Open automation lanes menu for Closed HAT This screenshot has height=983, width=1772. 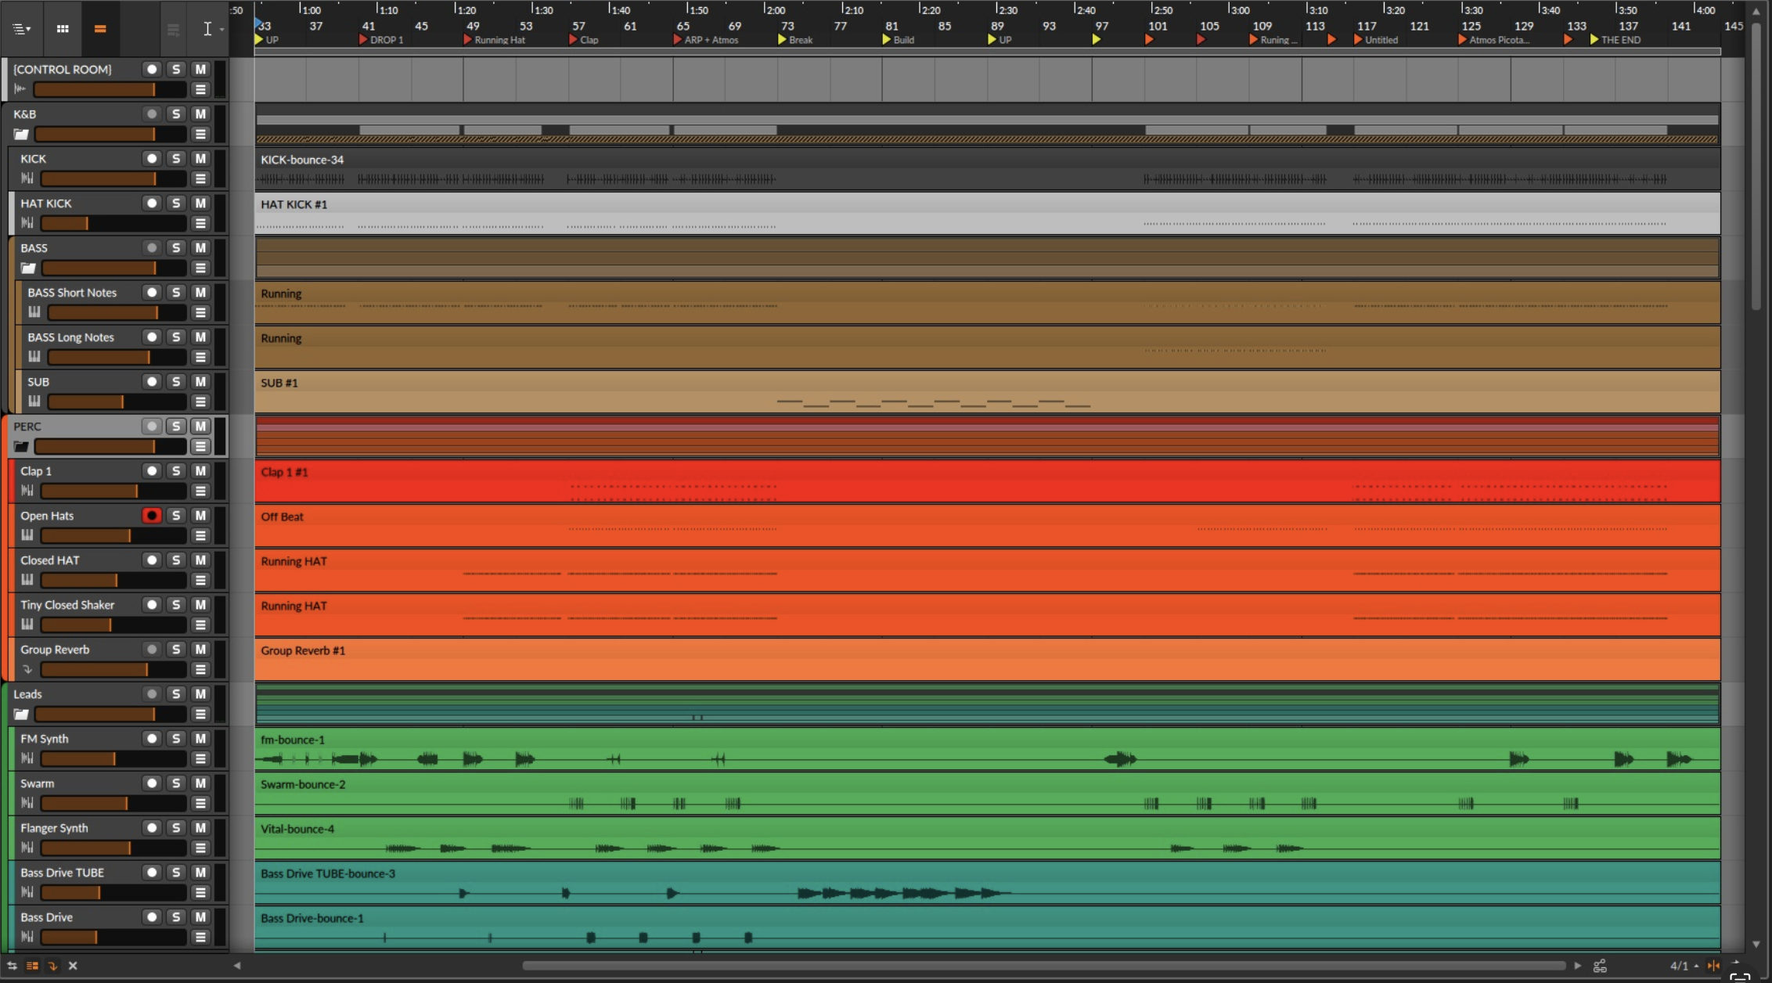pos(200,581)
